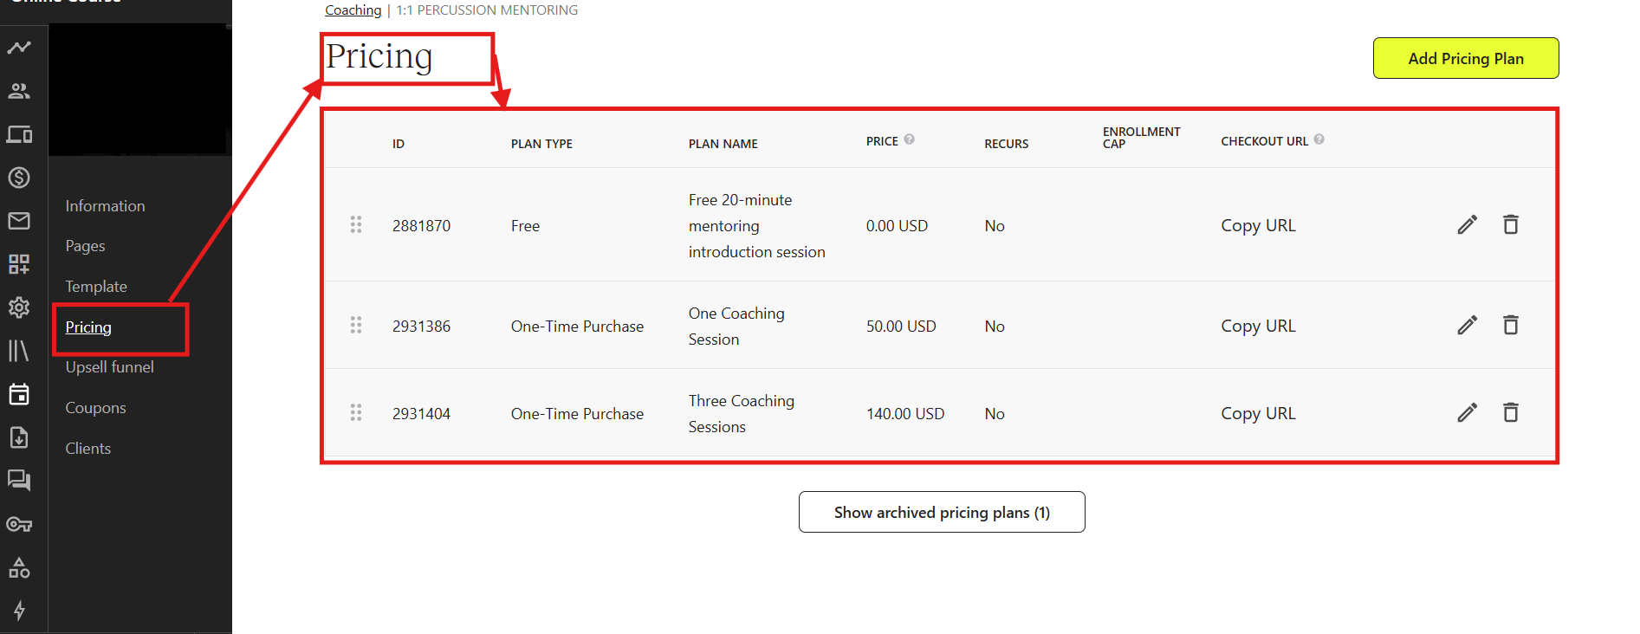Select Pricing in the side menu
Viewport: 1640px width, 634px height.
(88, 327)
